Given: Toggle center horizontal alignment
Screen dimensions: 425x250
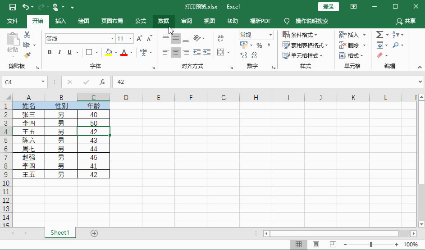Looking at the screenshot, I should coord(176,52).
